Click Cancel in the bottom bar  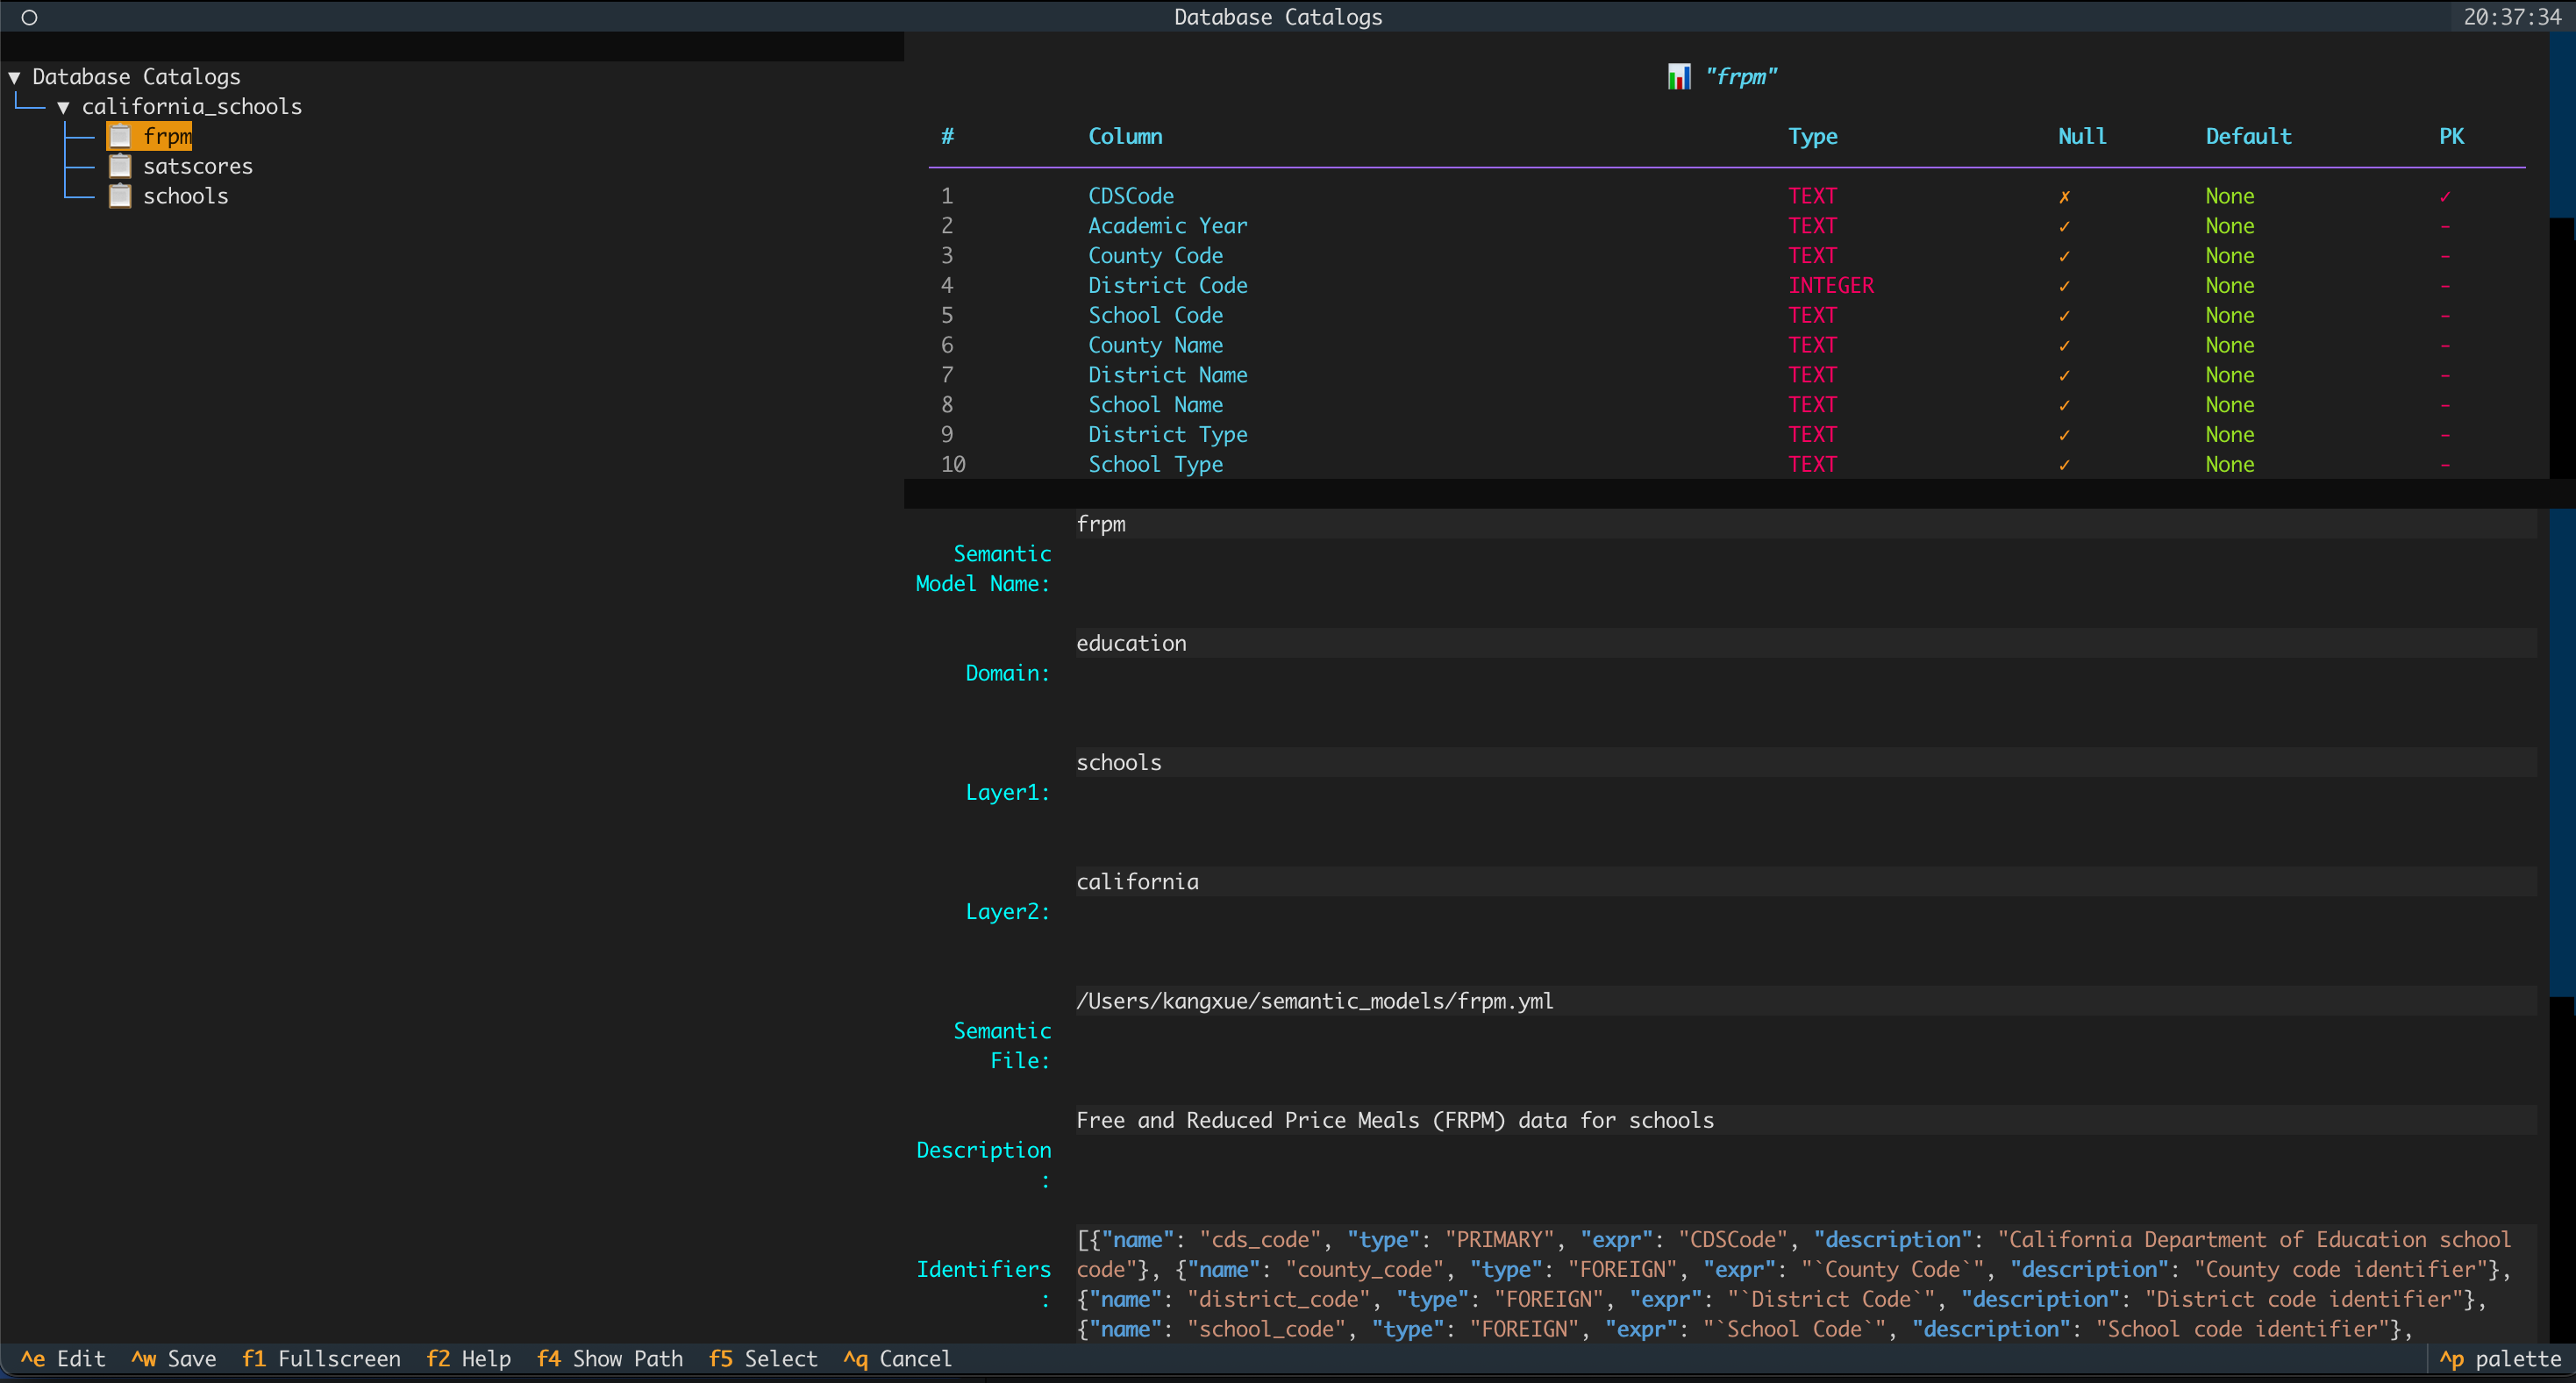pos(897,1359)
